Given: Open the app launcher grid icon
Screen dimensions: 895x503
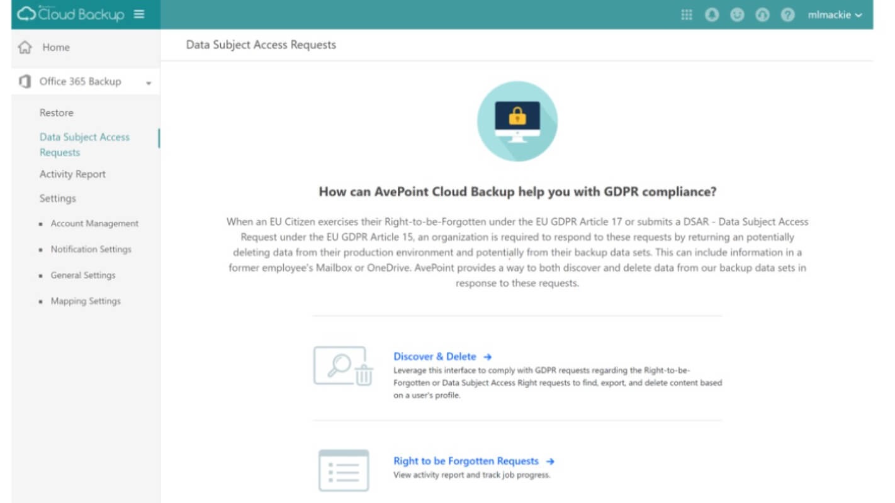Looking at the screenshot, I should pyautogui.click(x=687, y=15).
